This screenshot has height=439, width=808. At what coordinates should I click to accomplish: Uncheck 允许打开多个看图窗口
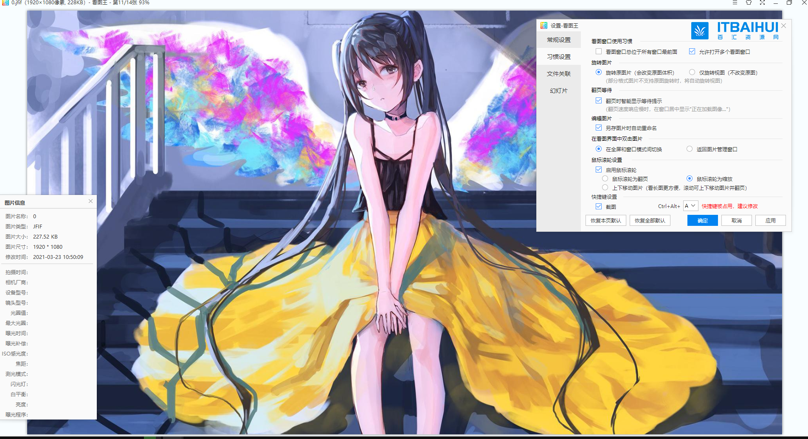[x=692, y=51]
